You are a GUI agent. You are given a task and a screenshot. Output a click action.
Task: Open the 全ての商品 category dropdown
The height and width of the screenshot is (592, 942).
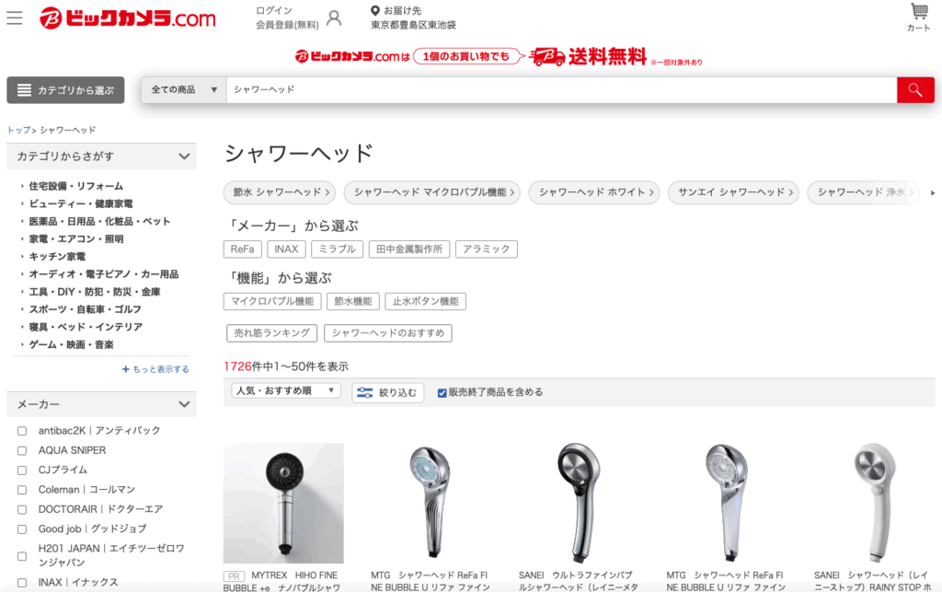[x=184, y=90]
